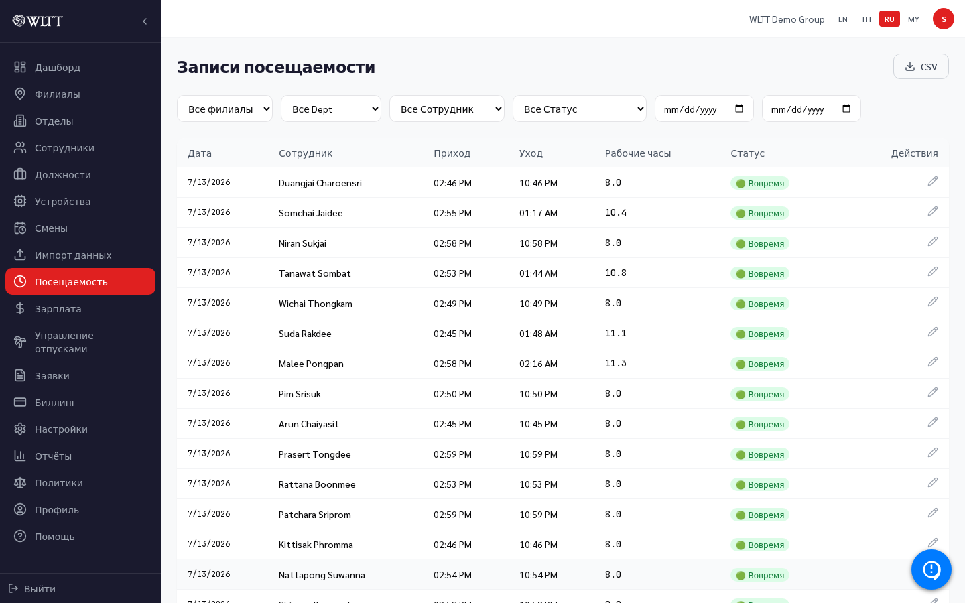Click WLTT Demo Group label
The image size is (965, 603).
coord(787,19)
